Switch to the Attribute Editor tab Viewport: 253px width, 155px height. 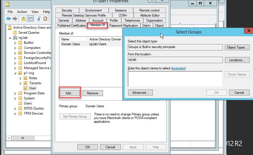point(150,15)
